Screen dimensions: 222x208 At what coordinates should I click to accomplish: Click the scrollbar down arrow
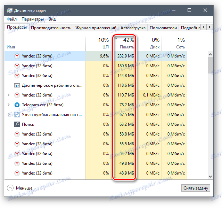coord(211,177)
